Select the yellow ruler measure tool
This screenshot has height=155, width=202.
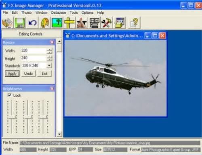69,23
